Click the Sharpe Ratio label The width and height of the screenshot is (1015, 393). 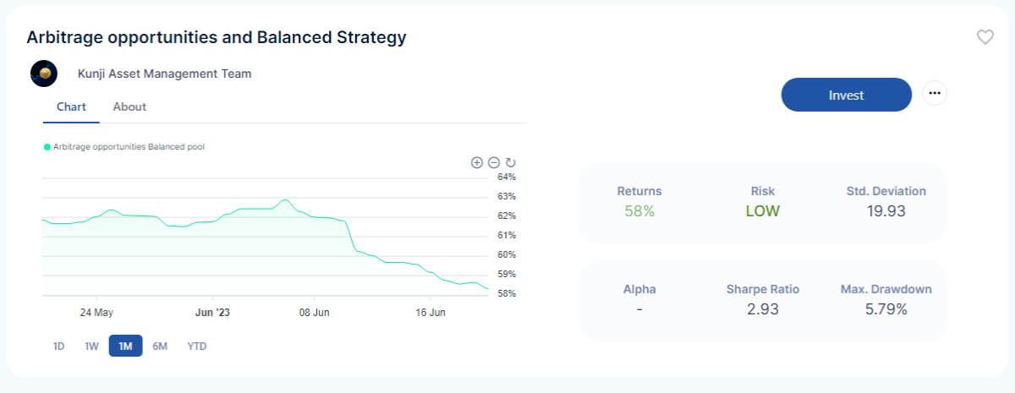point(763,289)
